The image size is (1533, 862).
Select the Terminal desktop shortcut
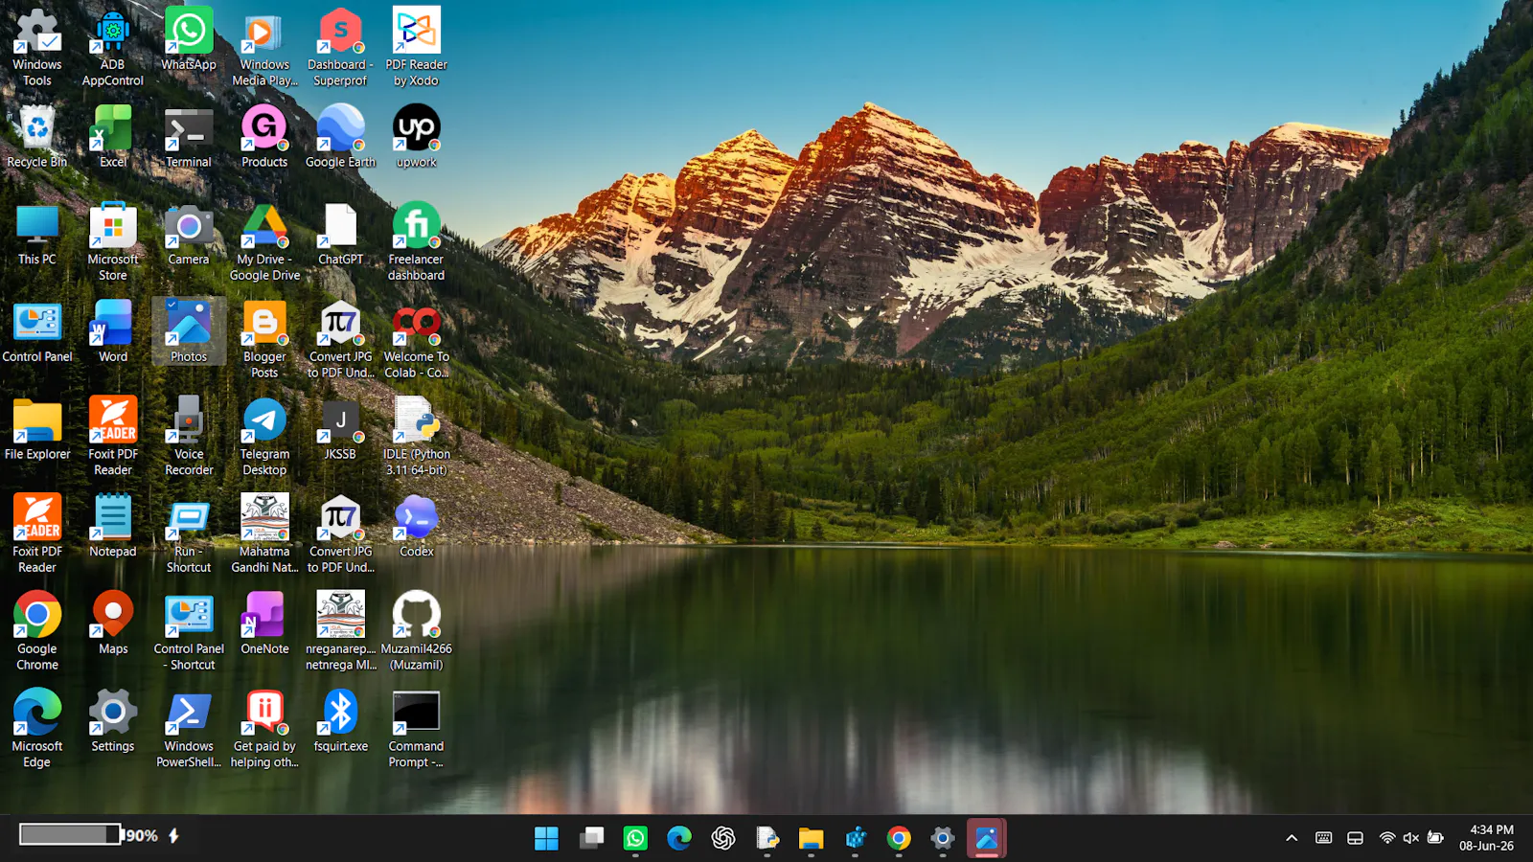(x=189, y=137)
